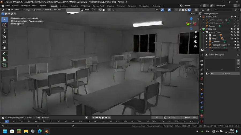This screenshot has width=241, height=135.
Task: Open the Object Data mesh tab
Action: pos(202,111)
